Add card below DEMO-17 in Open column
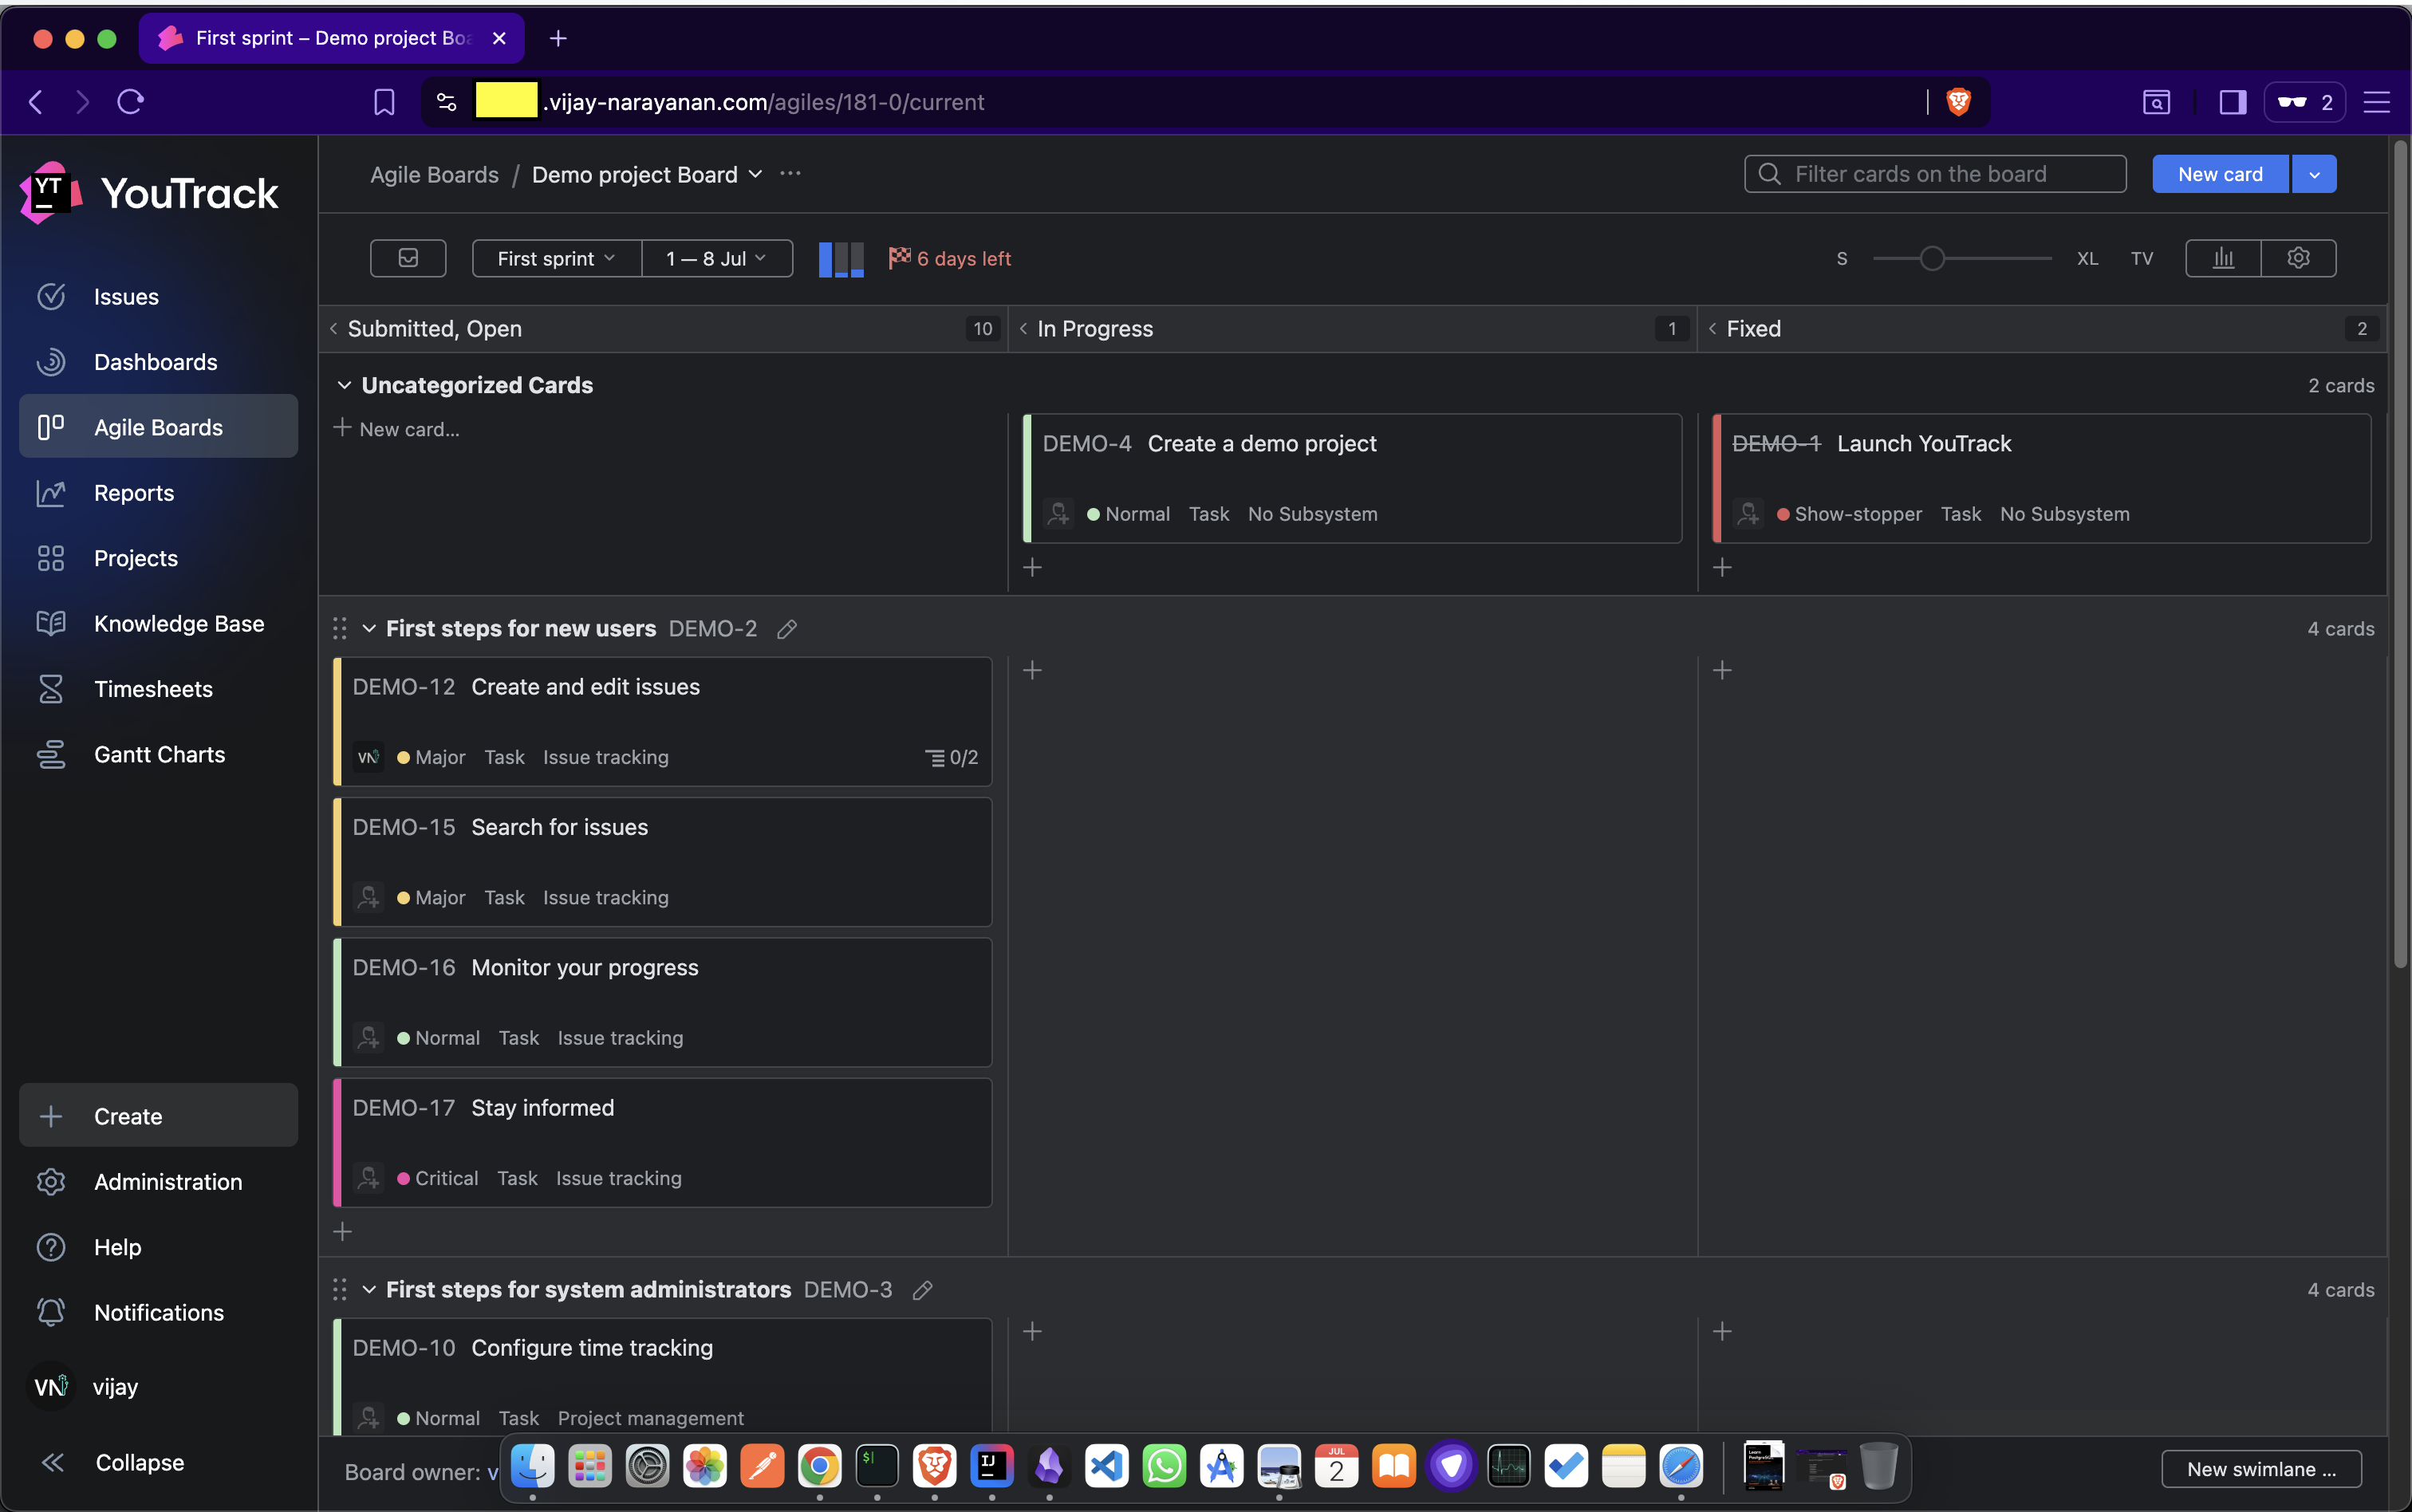 click(x=343, y=1232)
